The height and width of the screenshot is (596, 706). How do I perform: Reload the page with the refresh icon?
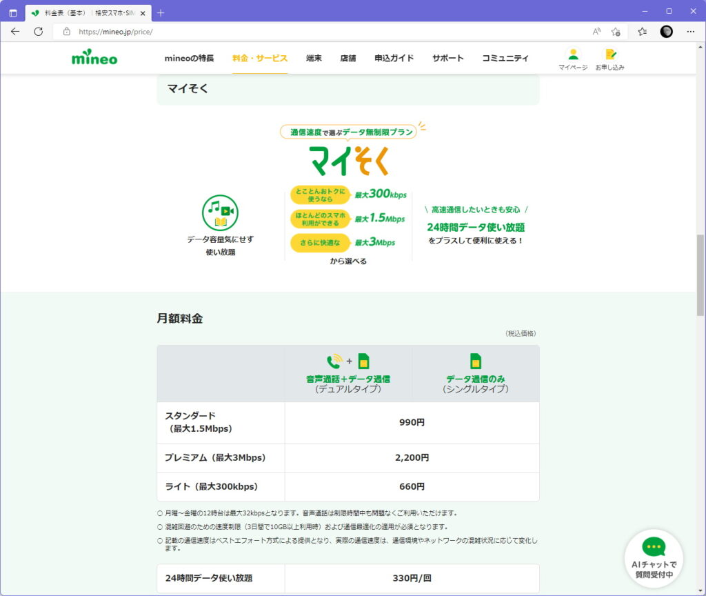coord(39,32)
